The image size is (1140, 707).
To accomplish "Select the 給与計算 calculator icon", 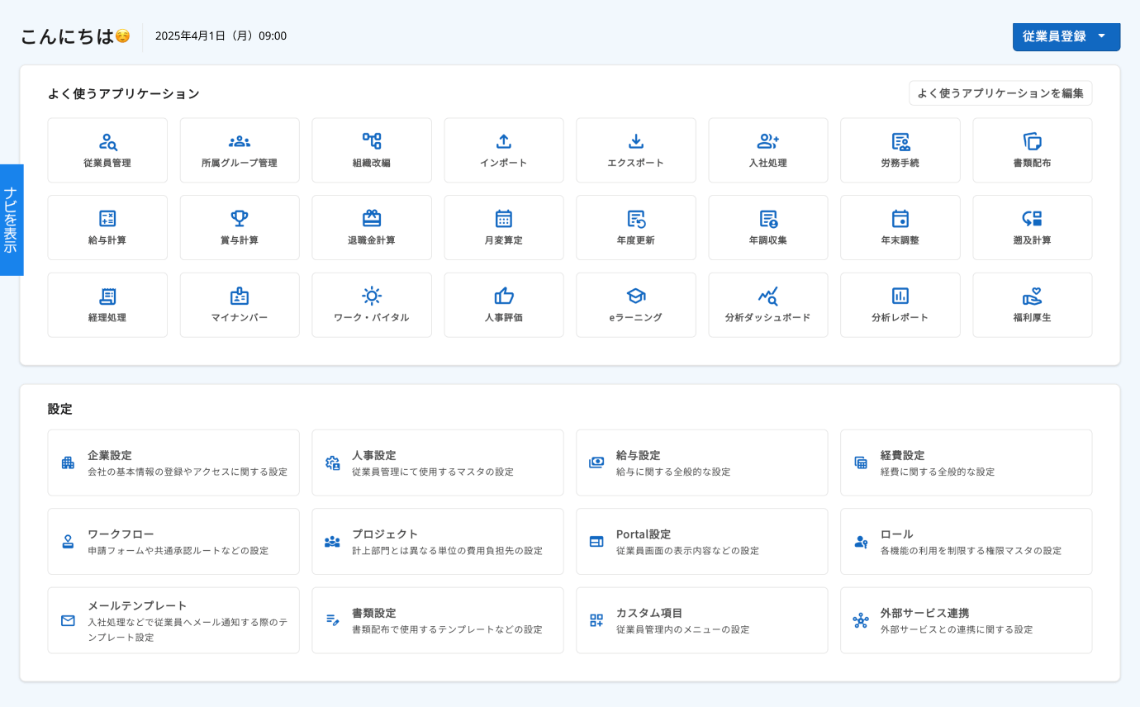I will click(107, 219).
